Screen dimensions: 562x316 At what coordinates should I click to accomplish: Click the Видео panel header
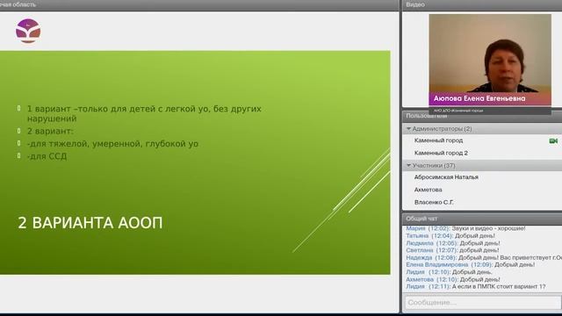(x=482, y=4)
